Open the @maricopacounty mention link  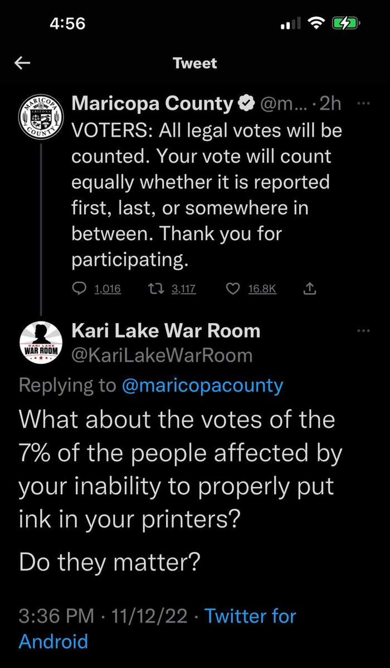(202, 385)
